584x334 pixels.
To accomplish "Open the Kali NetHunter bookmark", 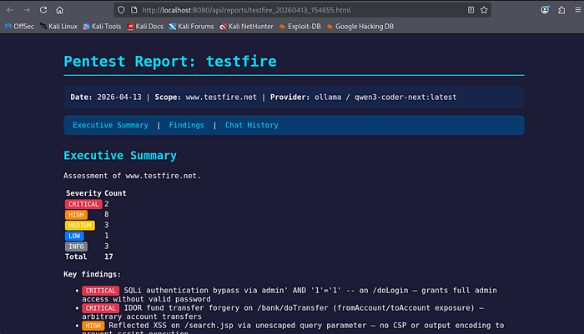I will point(246,27).
